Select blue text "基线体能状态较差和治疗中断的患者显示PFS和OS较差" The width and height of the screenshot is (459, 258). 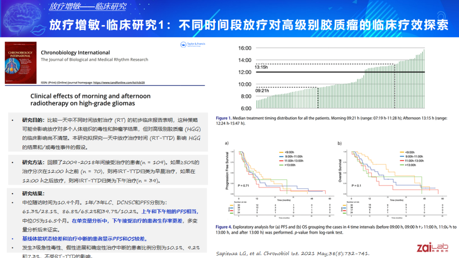[85, 239]
